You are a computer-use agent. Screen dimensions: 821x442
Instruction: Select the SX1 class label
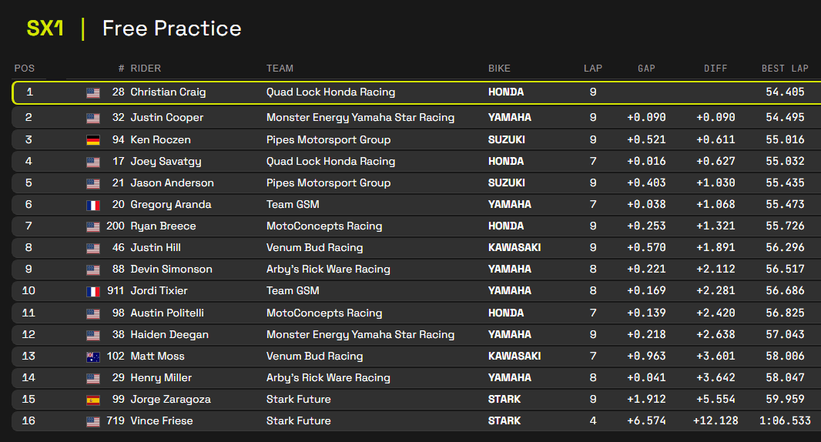point(45,29)
